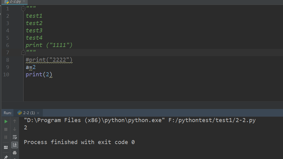Collapse the docstring at line 1
The height and width of the screenshot is (159, 283).
(x=23, y=8)
